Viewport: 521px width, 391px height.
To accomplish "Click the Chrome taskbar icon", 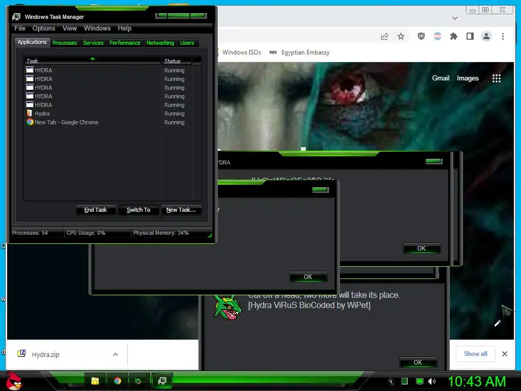I will point(118,381).
